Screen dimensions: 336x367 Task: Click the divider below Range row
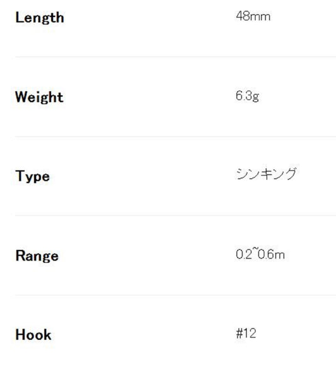[x=175, y=295]
